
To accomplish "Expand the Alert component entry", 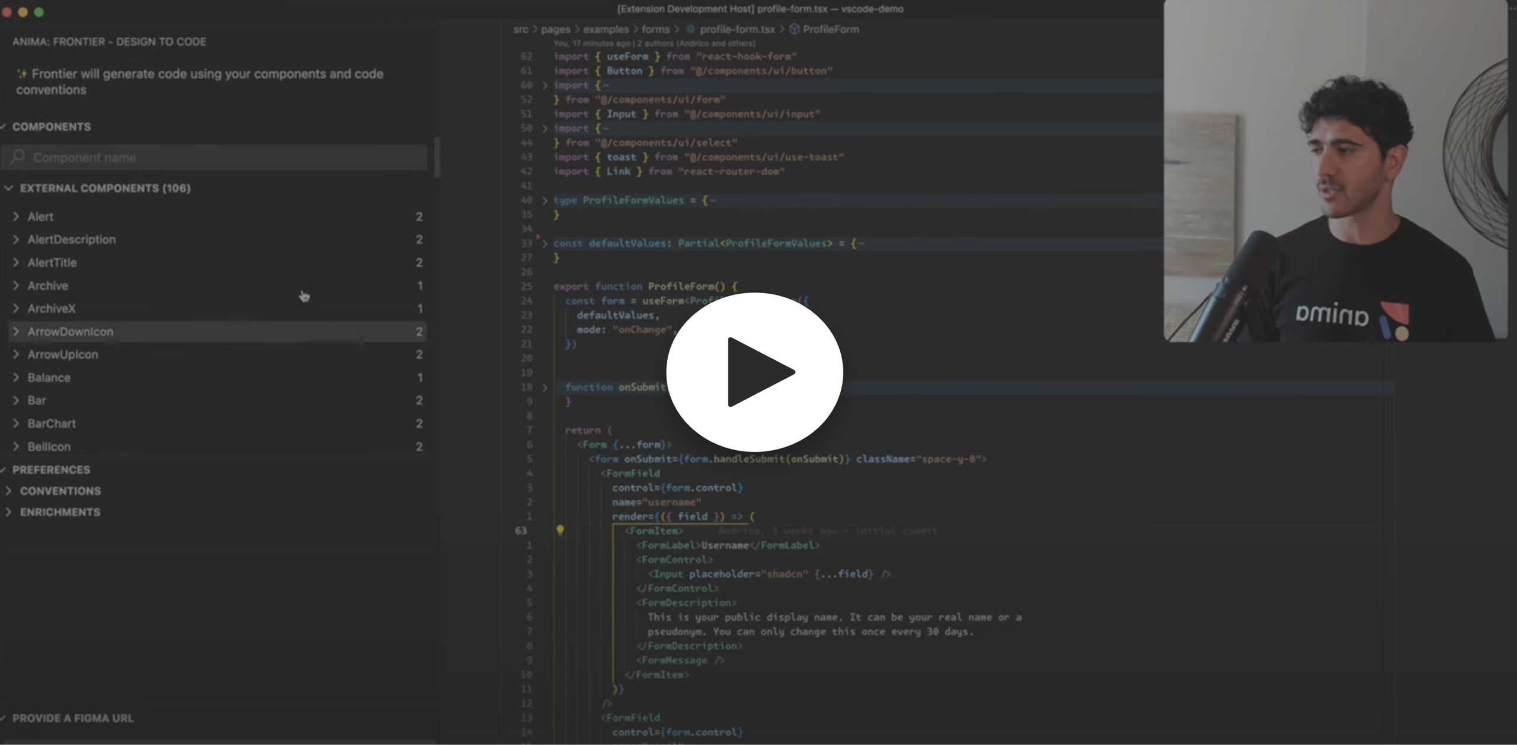I will click(16, 217).
